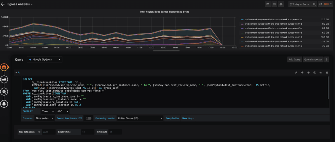Open the Google BigQuery data source dropdown

click(45, 59)
